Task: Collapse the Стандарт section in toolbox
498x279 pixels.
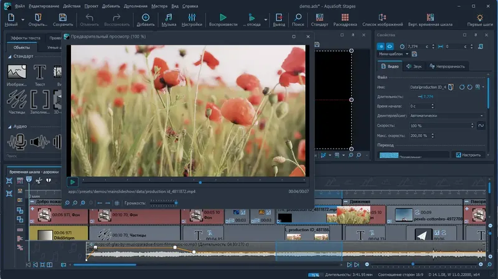Action: coord(9,57)
